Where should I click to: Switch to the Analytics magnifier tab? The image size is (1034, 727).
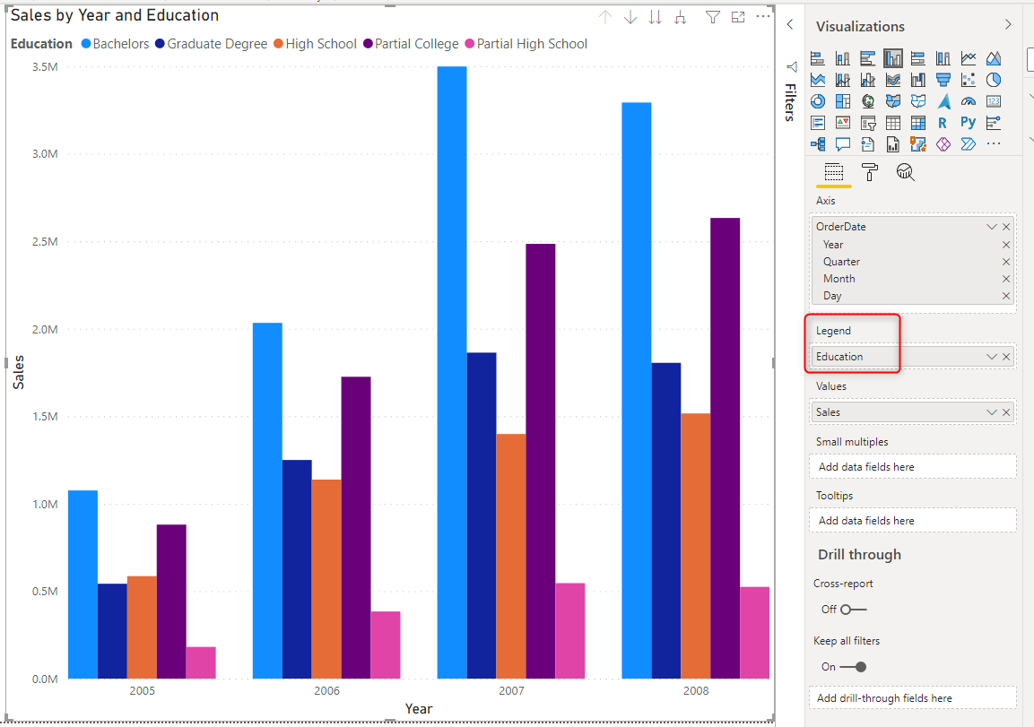click(x=905, y=173)
